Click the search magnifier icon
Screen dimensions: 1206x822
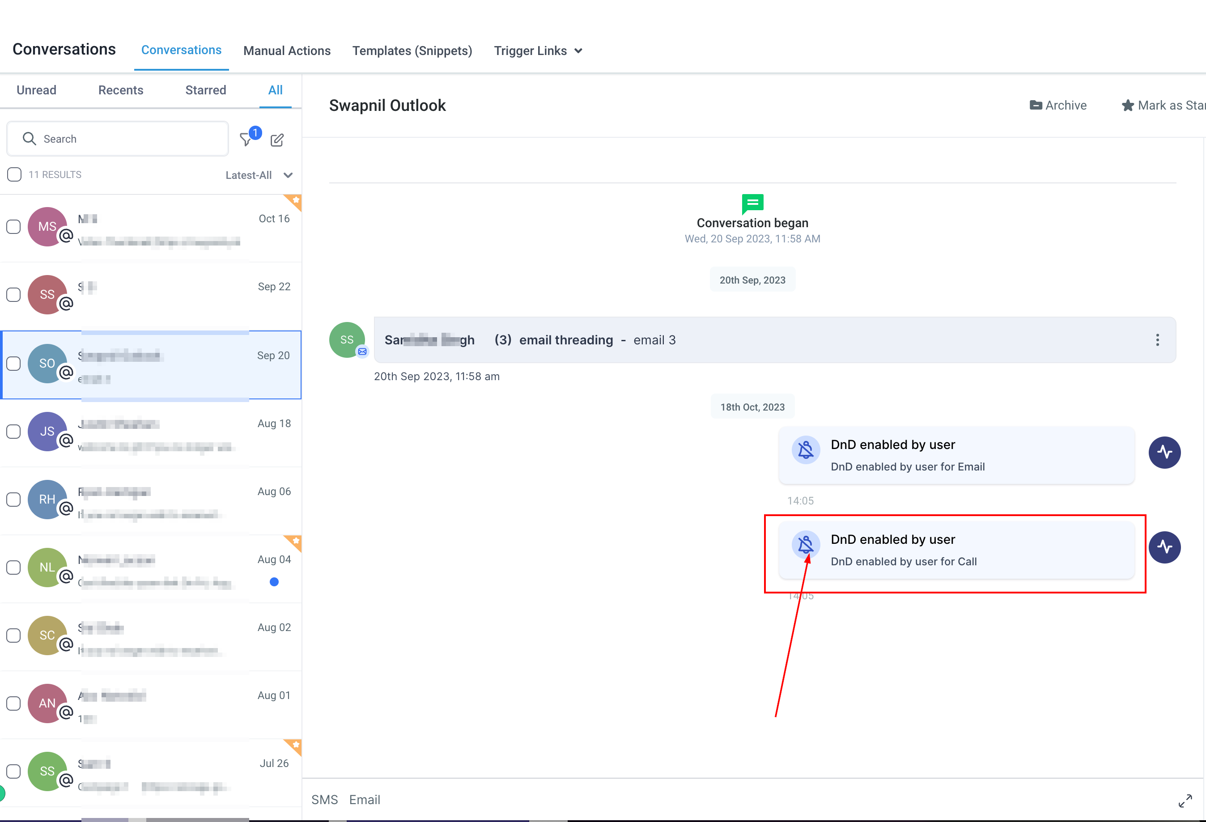pyautogui.click(x=29, y=139)
